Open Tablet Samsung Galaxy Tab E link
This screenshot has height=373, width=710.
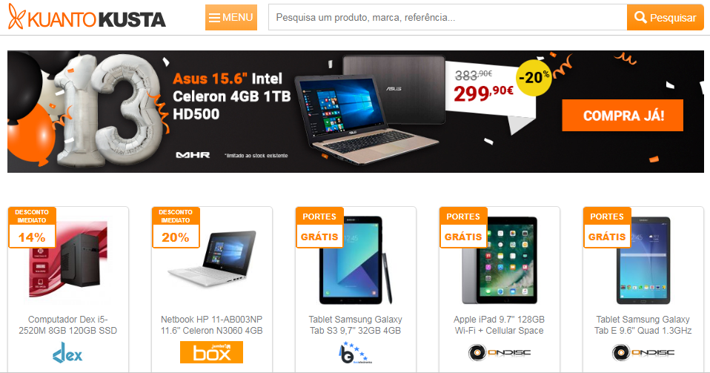coord(643,325)
